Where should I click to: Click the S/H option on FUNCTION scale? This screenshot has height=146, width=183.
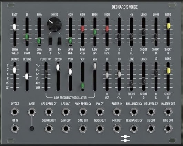click(x=38, y=87)
